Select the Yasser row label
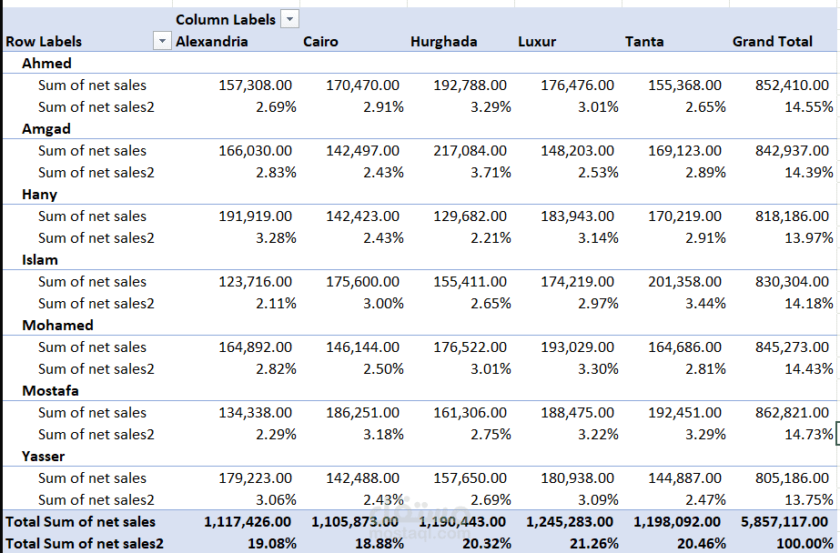Viewport: 840px width, 553px height. (43, 456)
